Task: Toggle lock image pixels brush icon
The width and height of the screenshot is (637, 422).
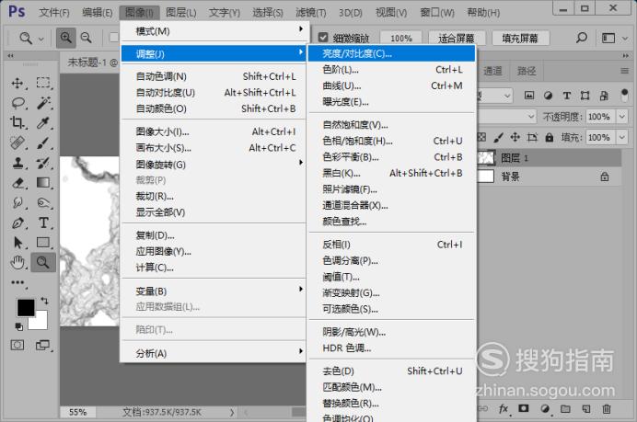Action: [x=499, y=138]
